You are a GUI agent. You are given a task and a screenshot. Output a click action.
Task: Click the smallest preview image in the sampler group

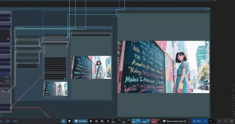pos(56,89)
